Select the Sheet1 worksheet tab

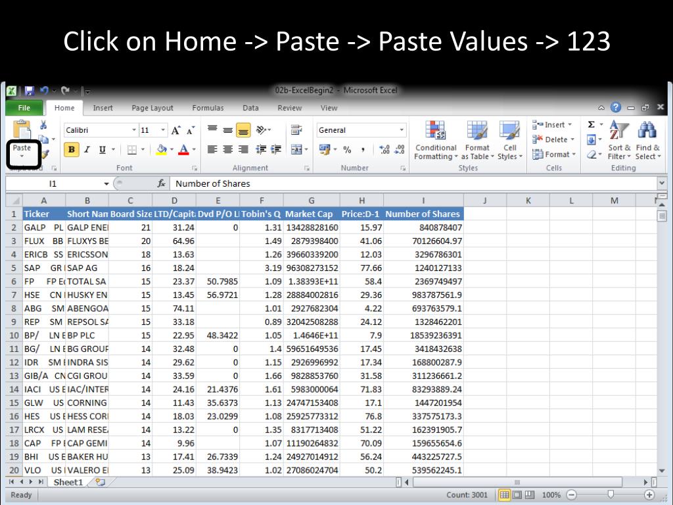point(68,482)
